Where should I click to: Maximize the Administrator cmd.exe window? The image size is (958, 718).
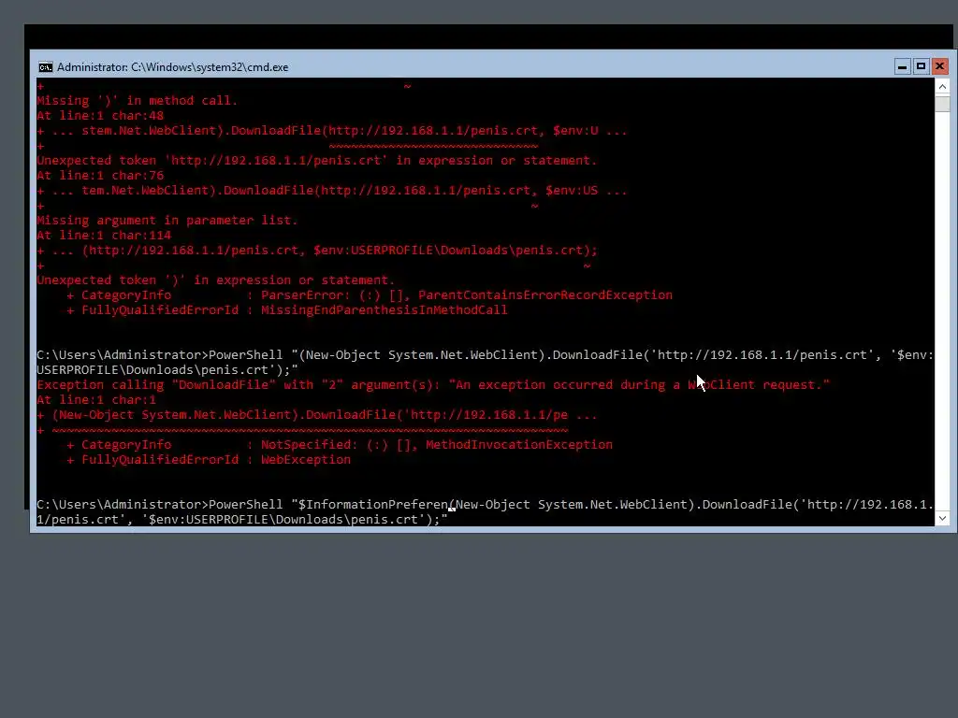coord(921,66)
